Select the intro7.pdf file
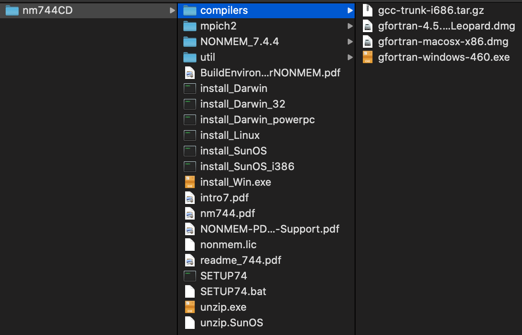 224,197
